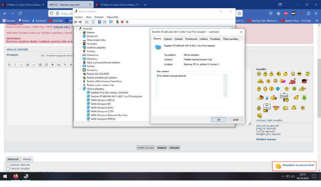Screen dimensions: 321x187
Task: Click the Předmět subject input field
Action: click(x=57, y=56)
